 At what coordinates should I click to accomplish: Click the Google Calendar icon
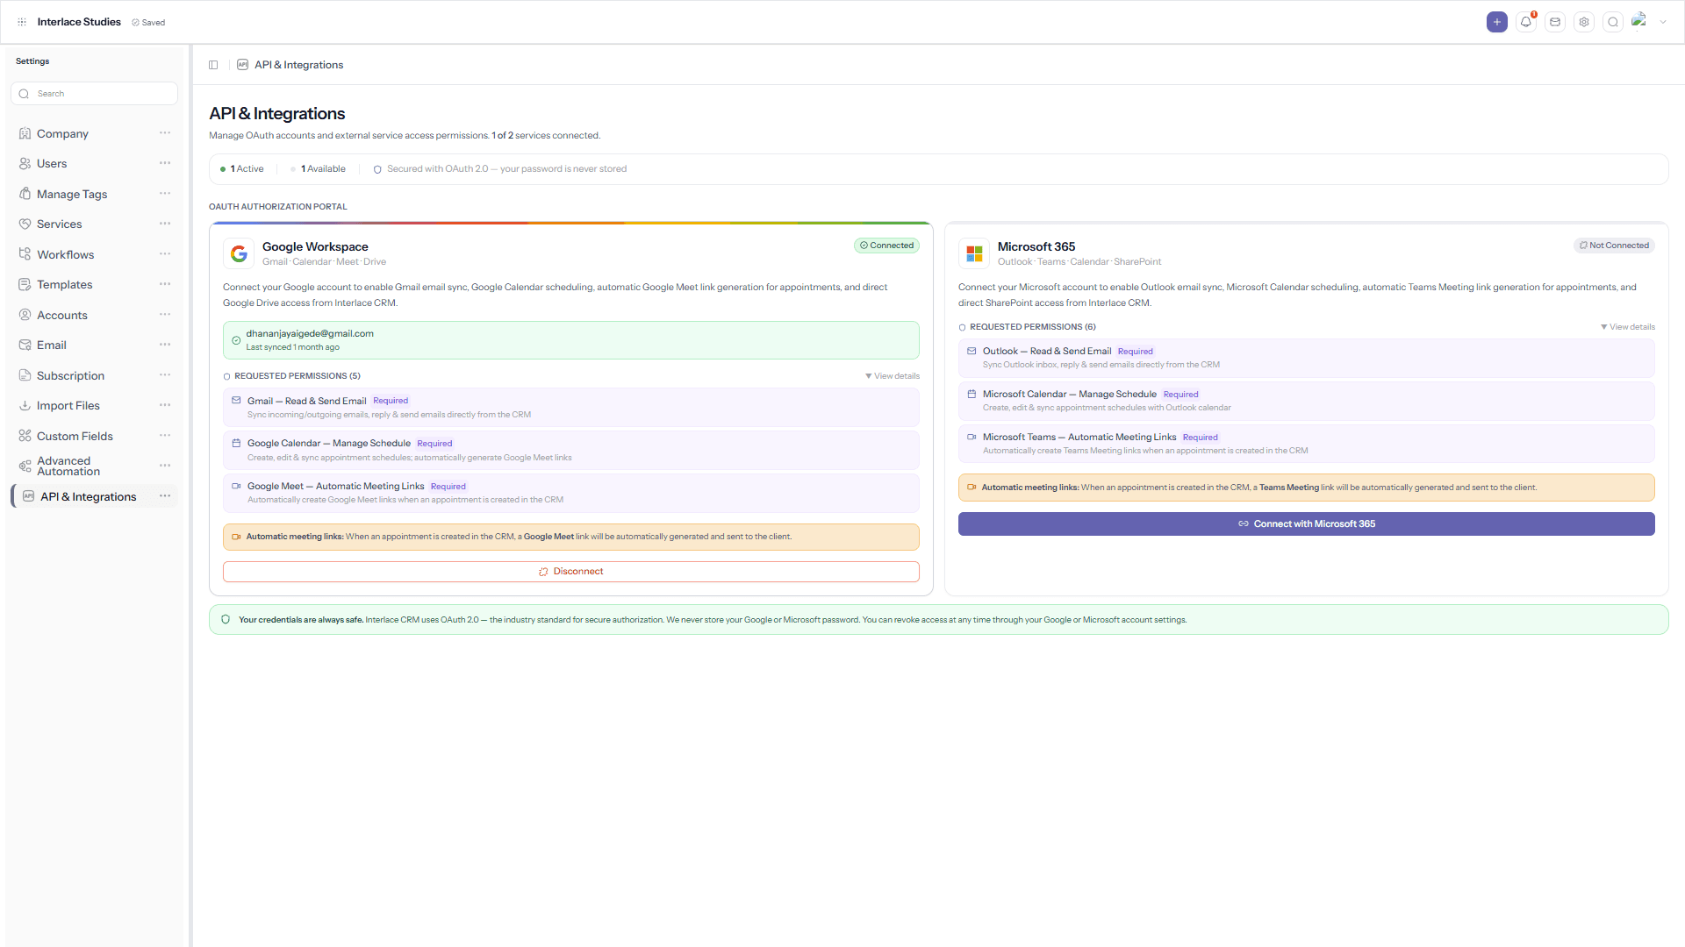tap(236, 444)
